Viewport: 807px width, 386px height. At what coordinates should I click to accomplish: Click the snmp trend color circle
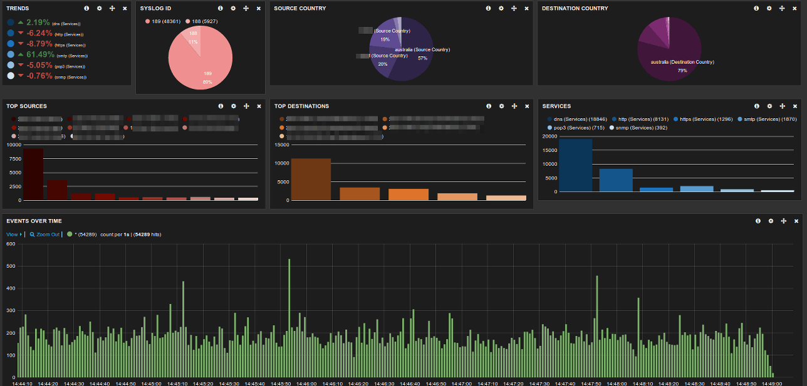(x=11, y=76)
